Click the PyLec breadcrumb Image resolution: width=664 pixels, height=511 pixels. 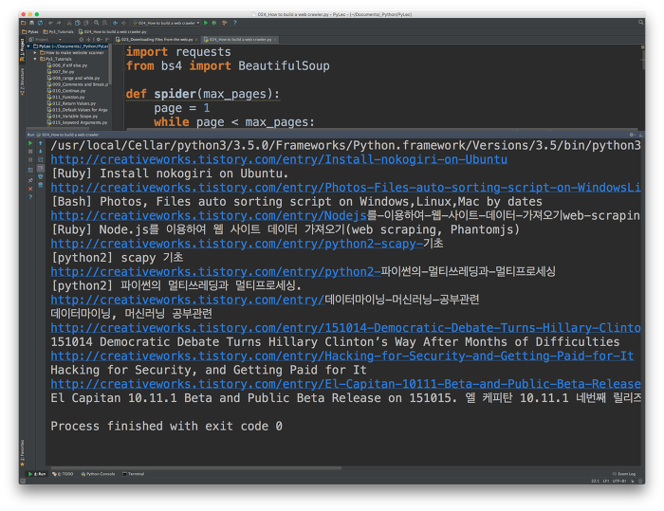pos(30,31)
